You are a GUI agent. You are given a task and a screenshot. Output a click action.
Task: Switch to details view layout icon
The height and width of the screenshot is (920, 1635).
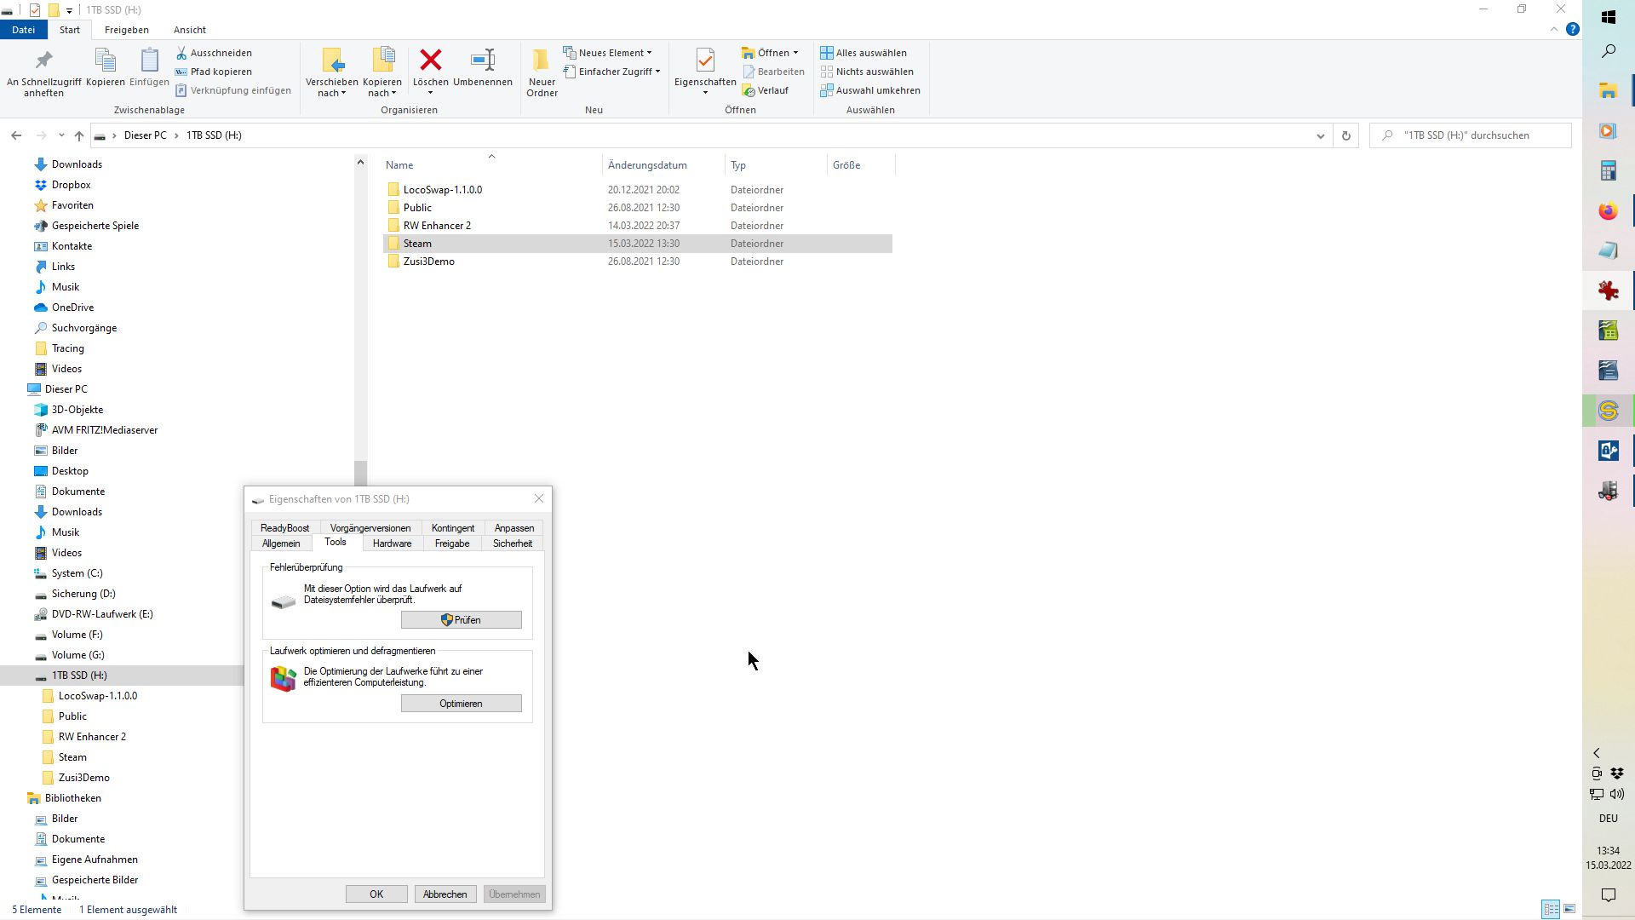coord(1551,909)
